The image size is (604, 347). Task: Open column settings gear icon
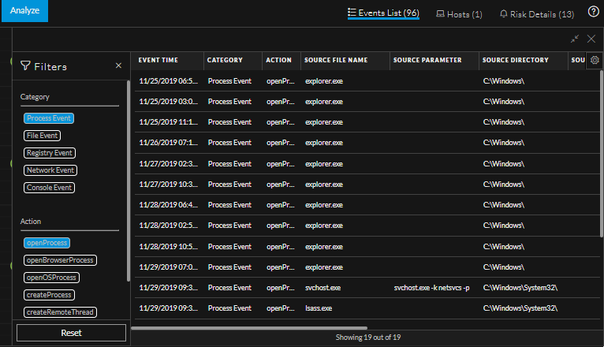[595, 60]
